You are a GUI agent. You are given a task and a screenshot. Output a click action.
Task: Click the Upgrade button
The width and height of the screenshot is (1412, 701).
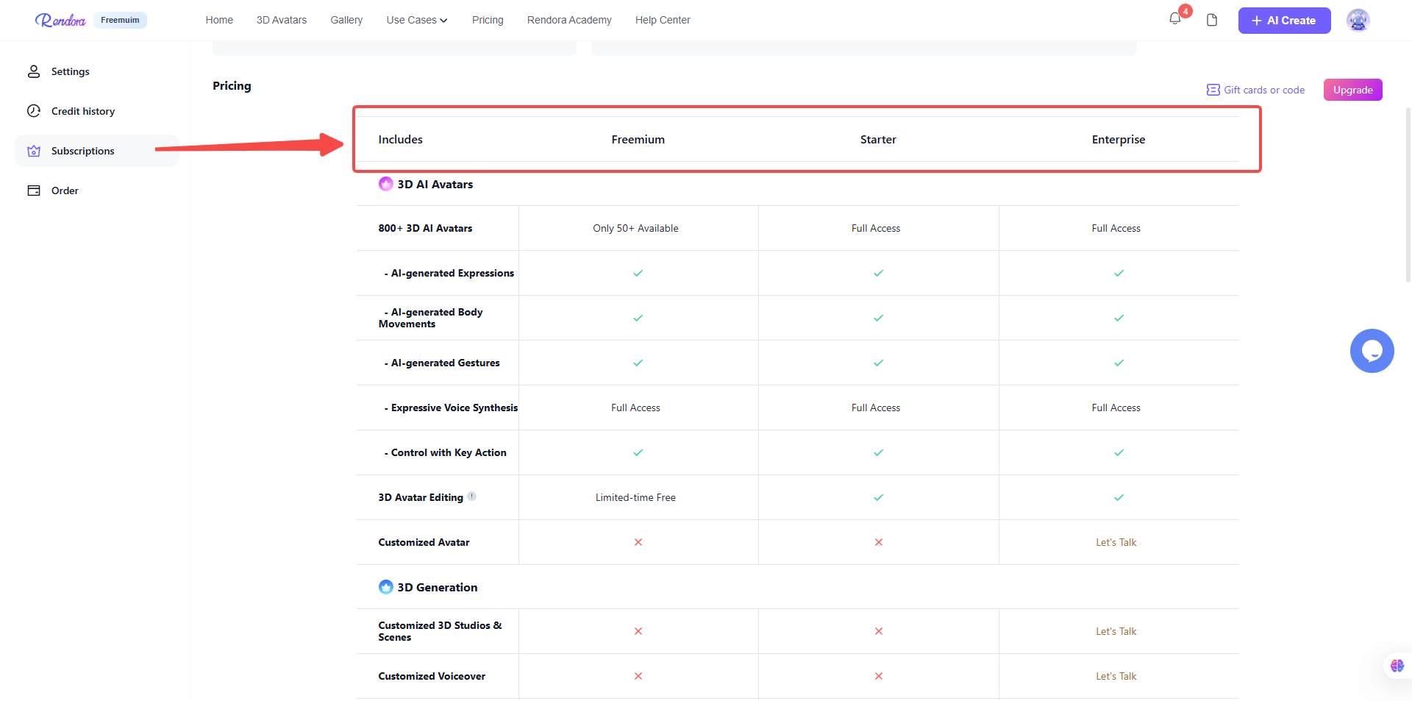[1352, 90]
